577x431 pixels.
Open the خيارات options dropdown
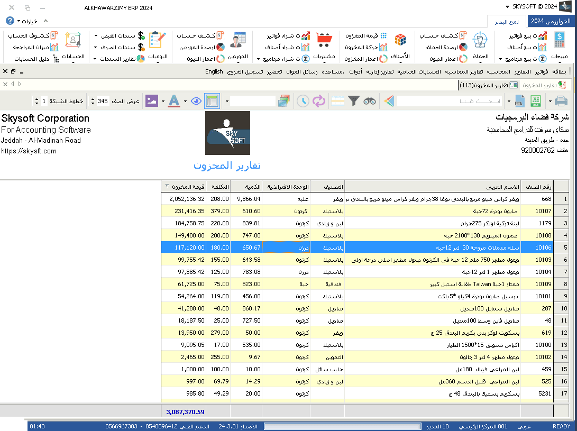pyautogui.click(x=27, y=21)
